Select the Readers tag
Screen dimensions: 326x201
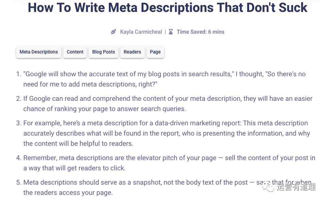pos(132,52)
